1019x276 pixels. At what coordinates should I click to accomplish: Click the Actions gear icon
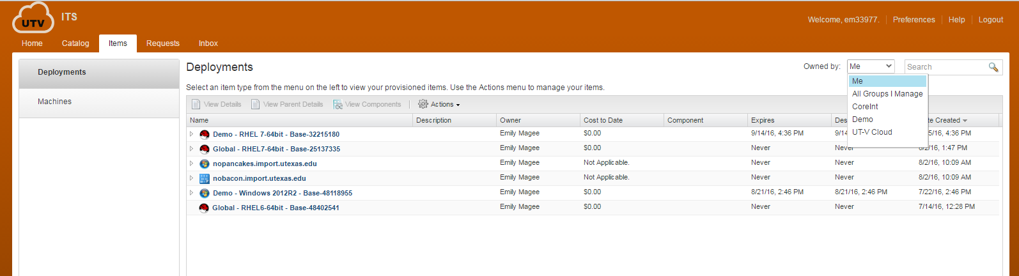pos(423,104)
